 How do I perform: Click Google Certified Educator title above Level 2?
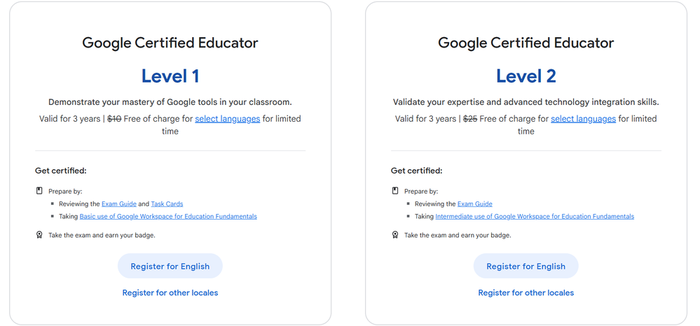click(526, 43)
